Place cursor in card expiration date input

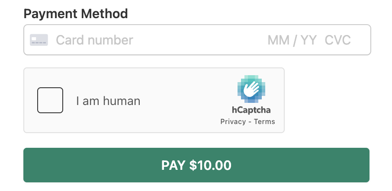[x=292, y=40]
